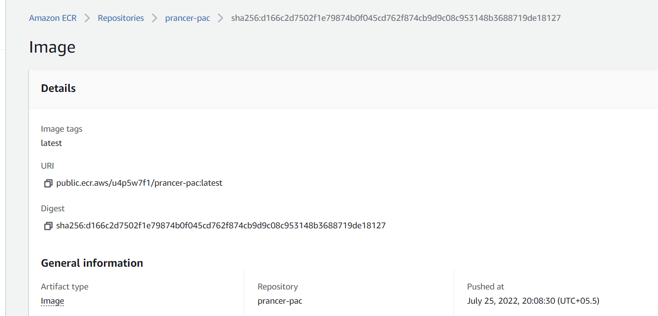Screen dimensions: 658x316
Task: Copy the sha256 digest using its copy icon
Action: click(48, 226)
